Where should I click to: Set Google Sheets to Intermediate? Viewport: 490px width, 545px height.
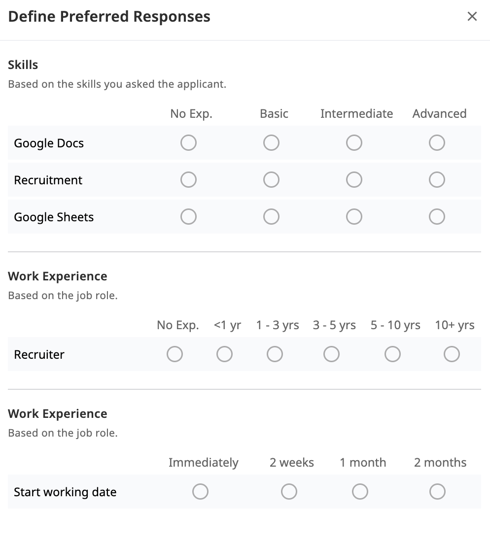pos(354,217)
